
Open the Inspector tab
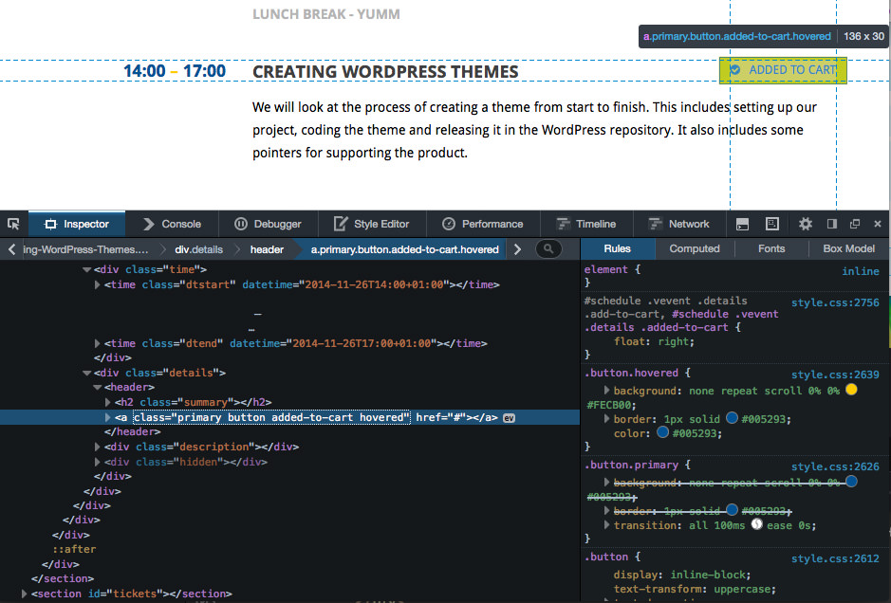tap(77, 225)
